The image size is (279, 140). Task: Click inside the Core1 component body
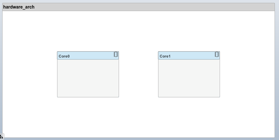pos(189,78)
